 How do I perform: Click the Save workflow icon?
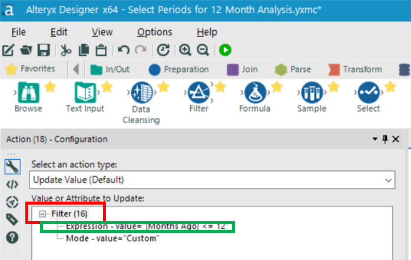click(43, 51)
